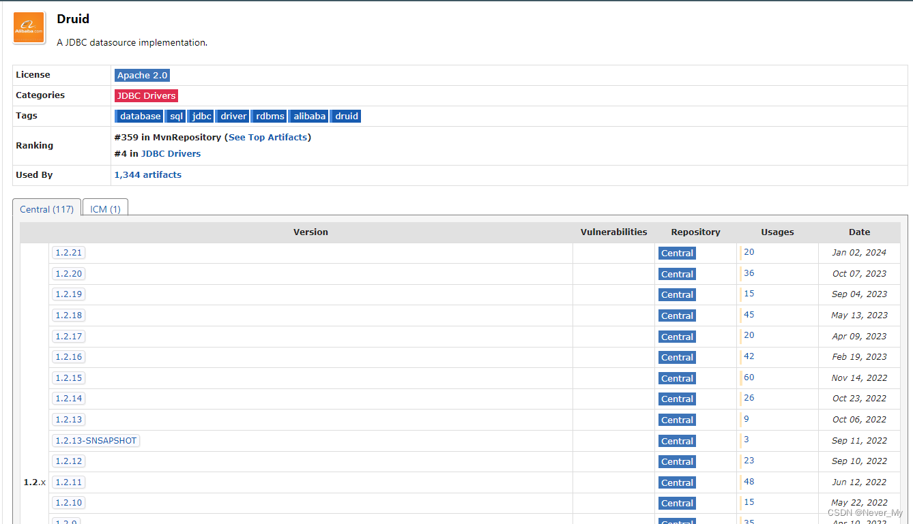Click Central repository badge for 1.2.11
This screenshot has height=524, width=913.
pyautogui.click(x=677, y=482)
